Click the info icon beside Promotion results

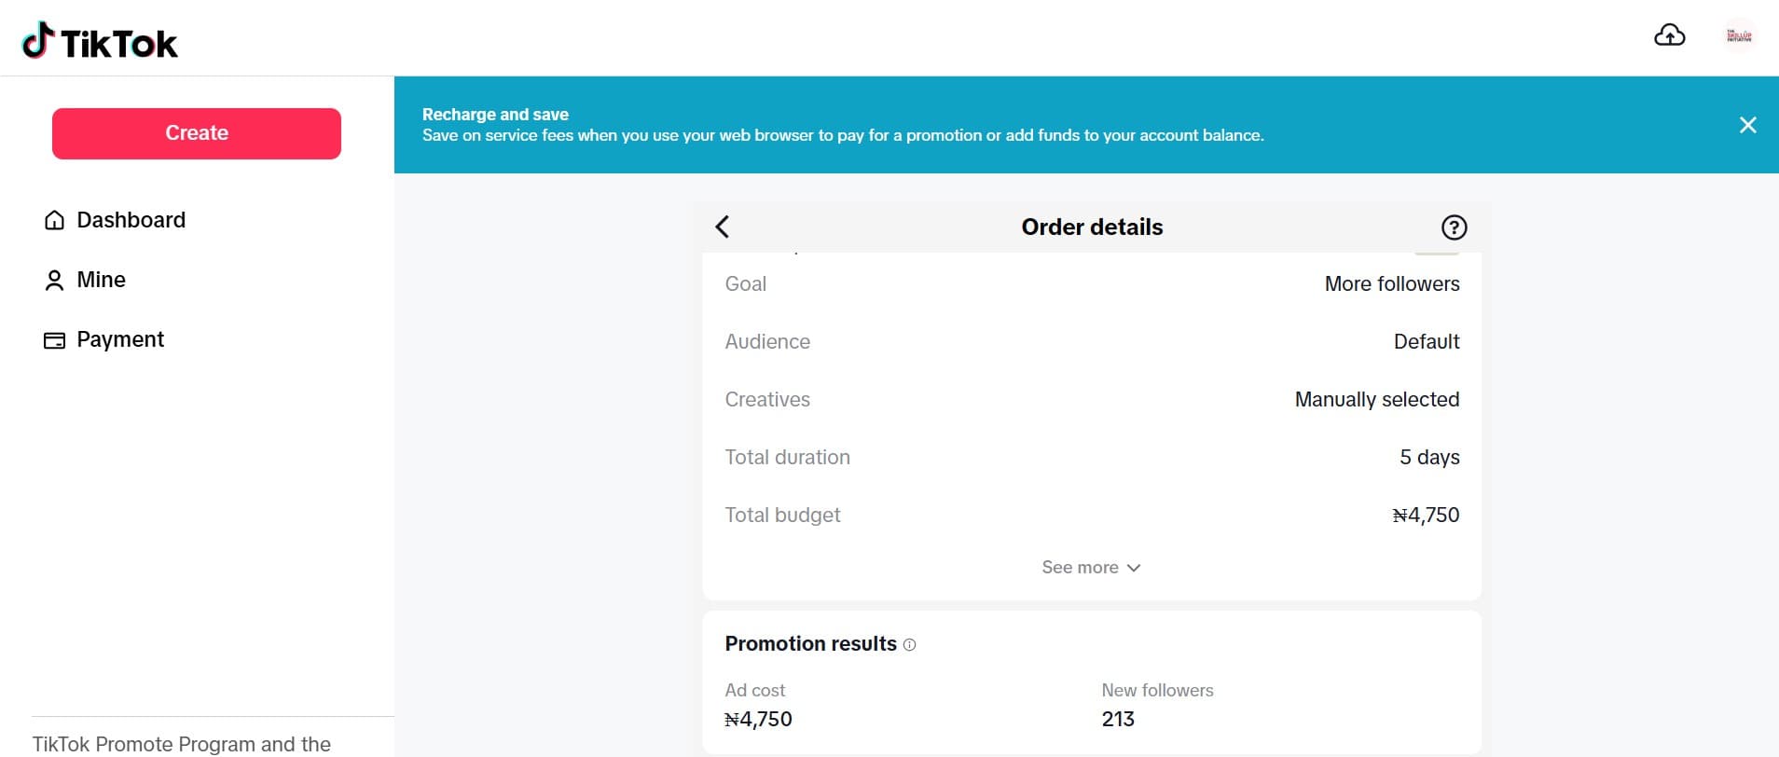pyautogui.click(x=910, y=645)
